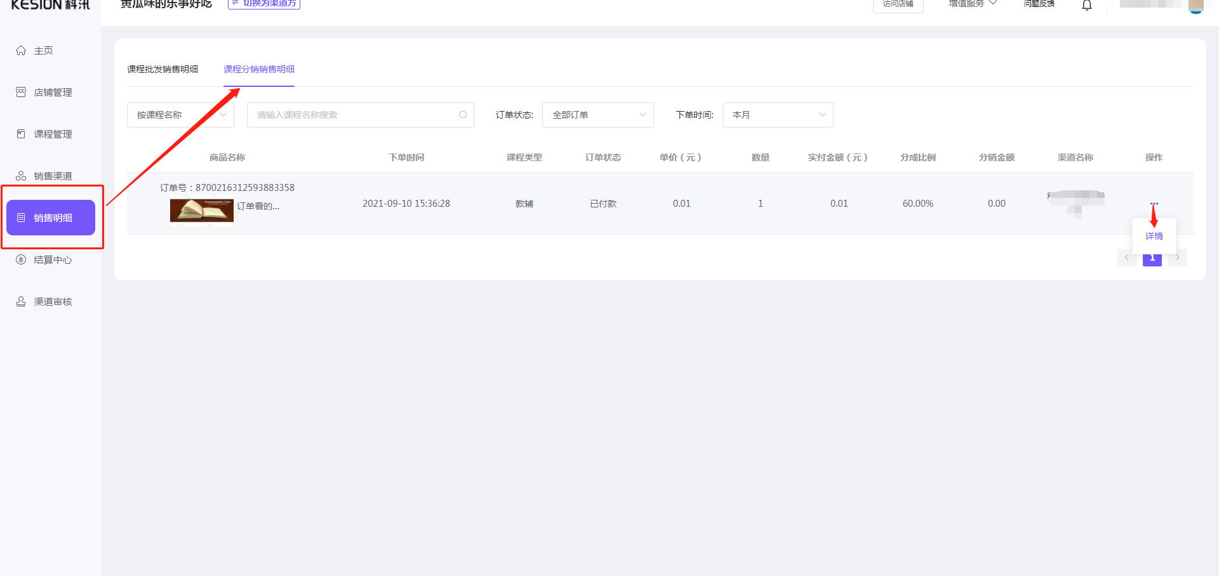Expand the 本月 order time dropdown
Image resolution: width=1219 pixels, height=576 pixels.
777,115
